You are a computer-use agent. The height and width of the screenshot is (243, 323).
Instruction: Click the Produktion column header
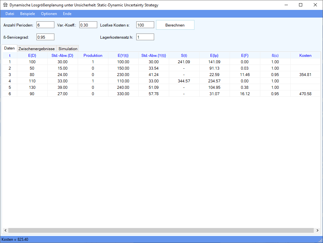(93, 56)
